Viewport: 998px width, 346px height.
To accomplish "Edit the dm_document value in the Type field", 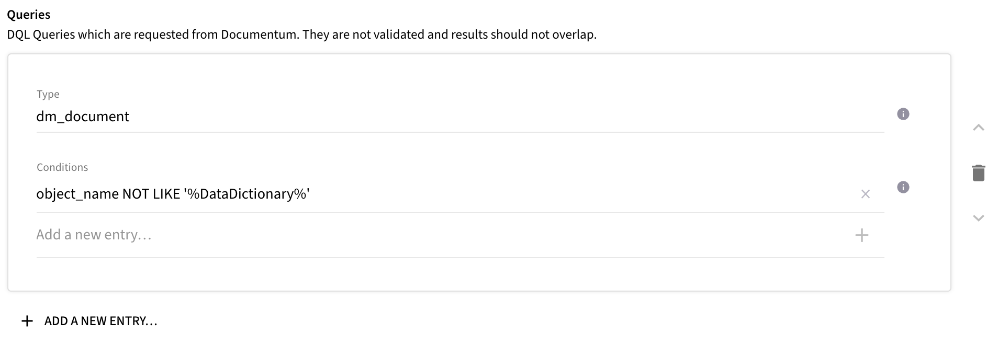I will pyautogui.click(x=83, y=116).
